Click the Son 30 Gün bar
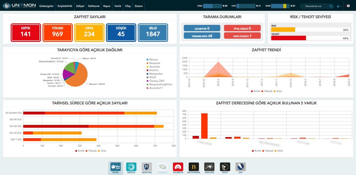Screen dimensions: 356x175 [x=52, y=133]
